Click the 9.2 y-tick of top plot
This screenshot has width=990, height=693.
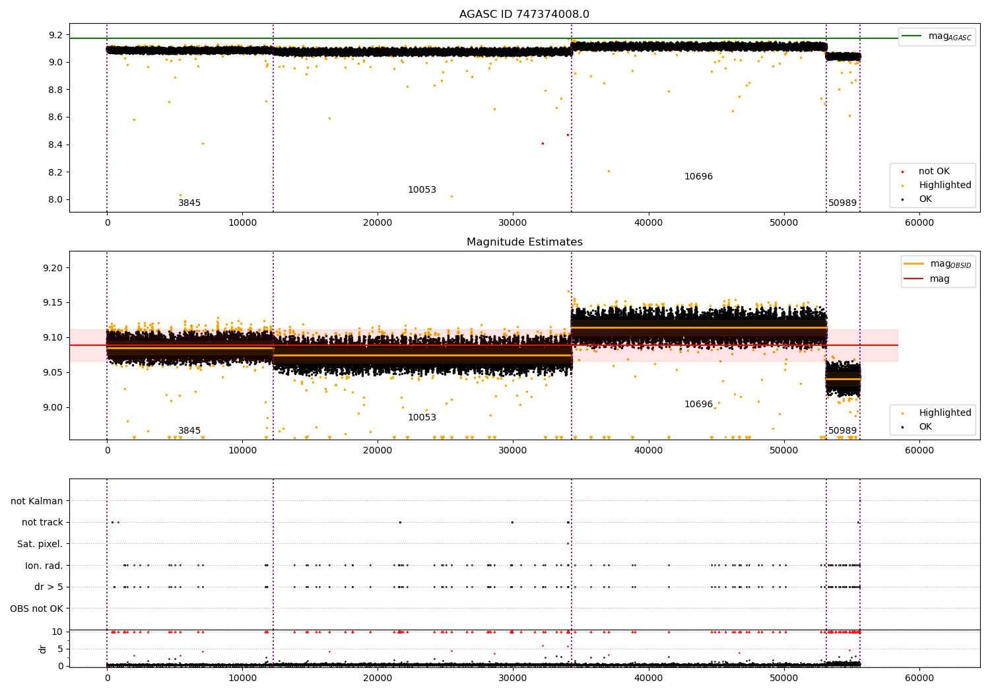coord(56,35)
